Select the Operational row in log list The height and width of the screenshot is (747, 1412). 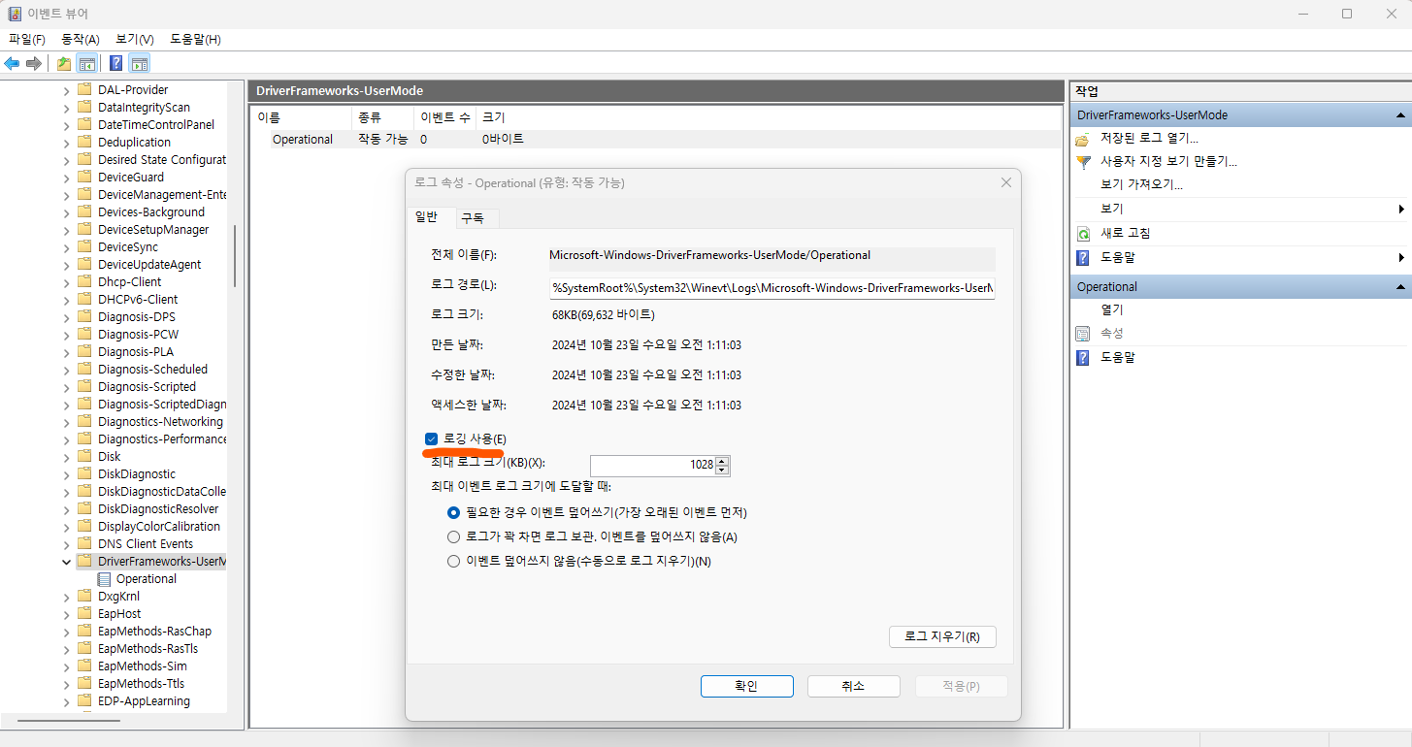656,140
